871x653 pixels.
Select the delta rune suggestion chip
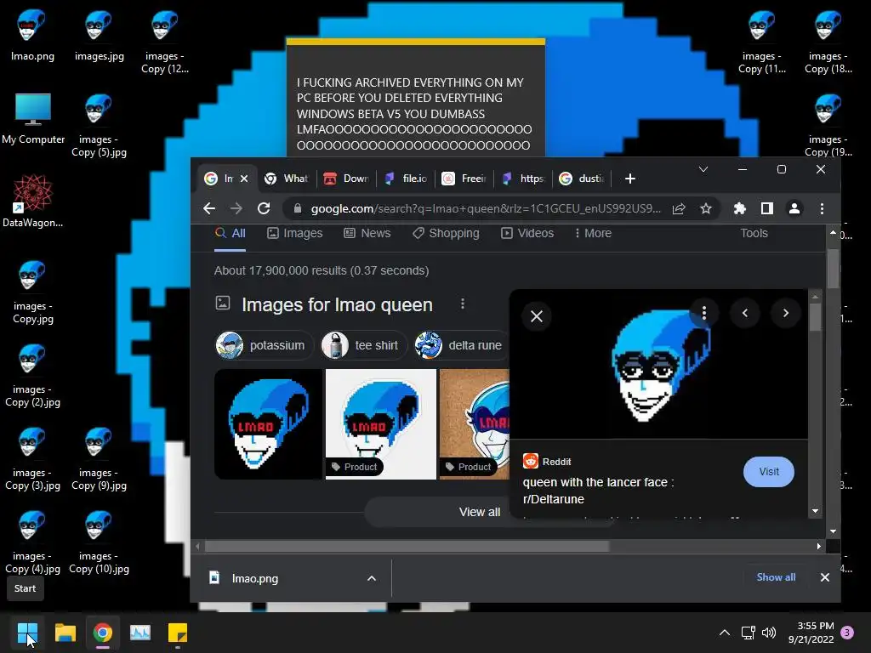pos(461,345)
